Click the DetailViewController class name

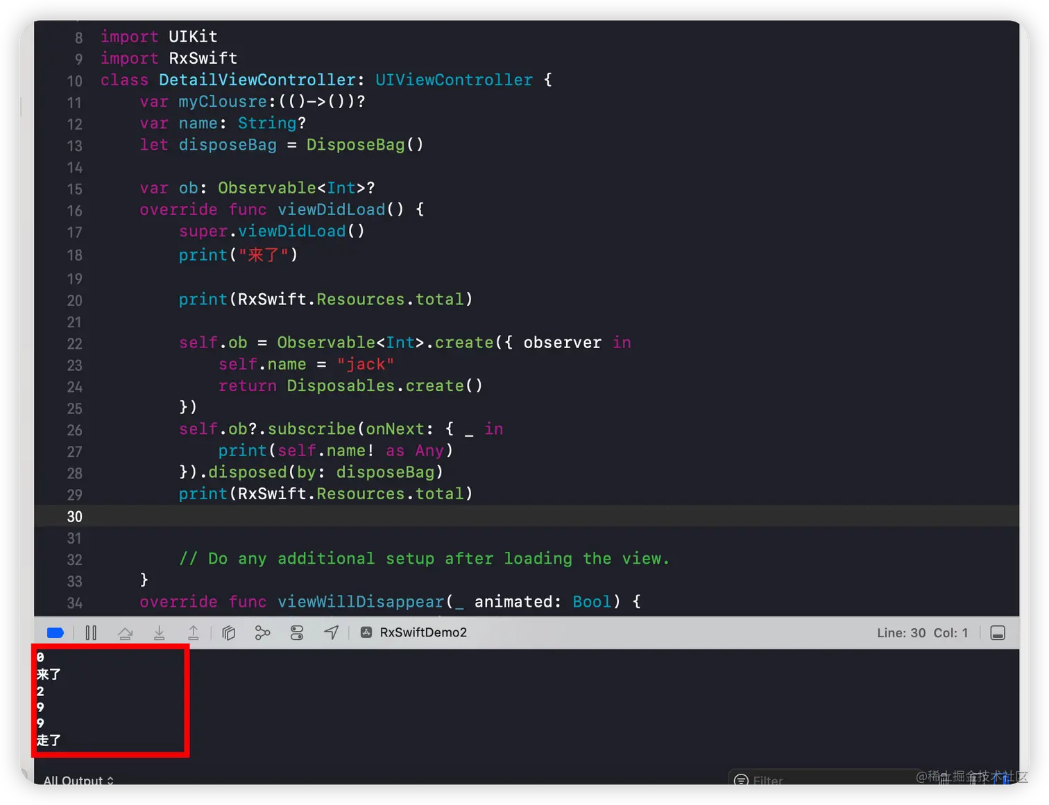257,80
